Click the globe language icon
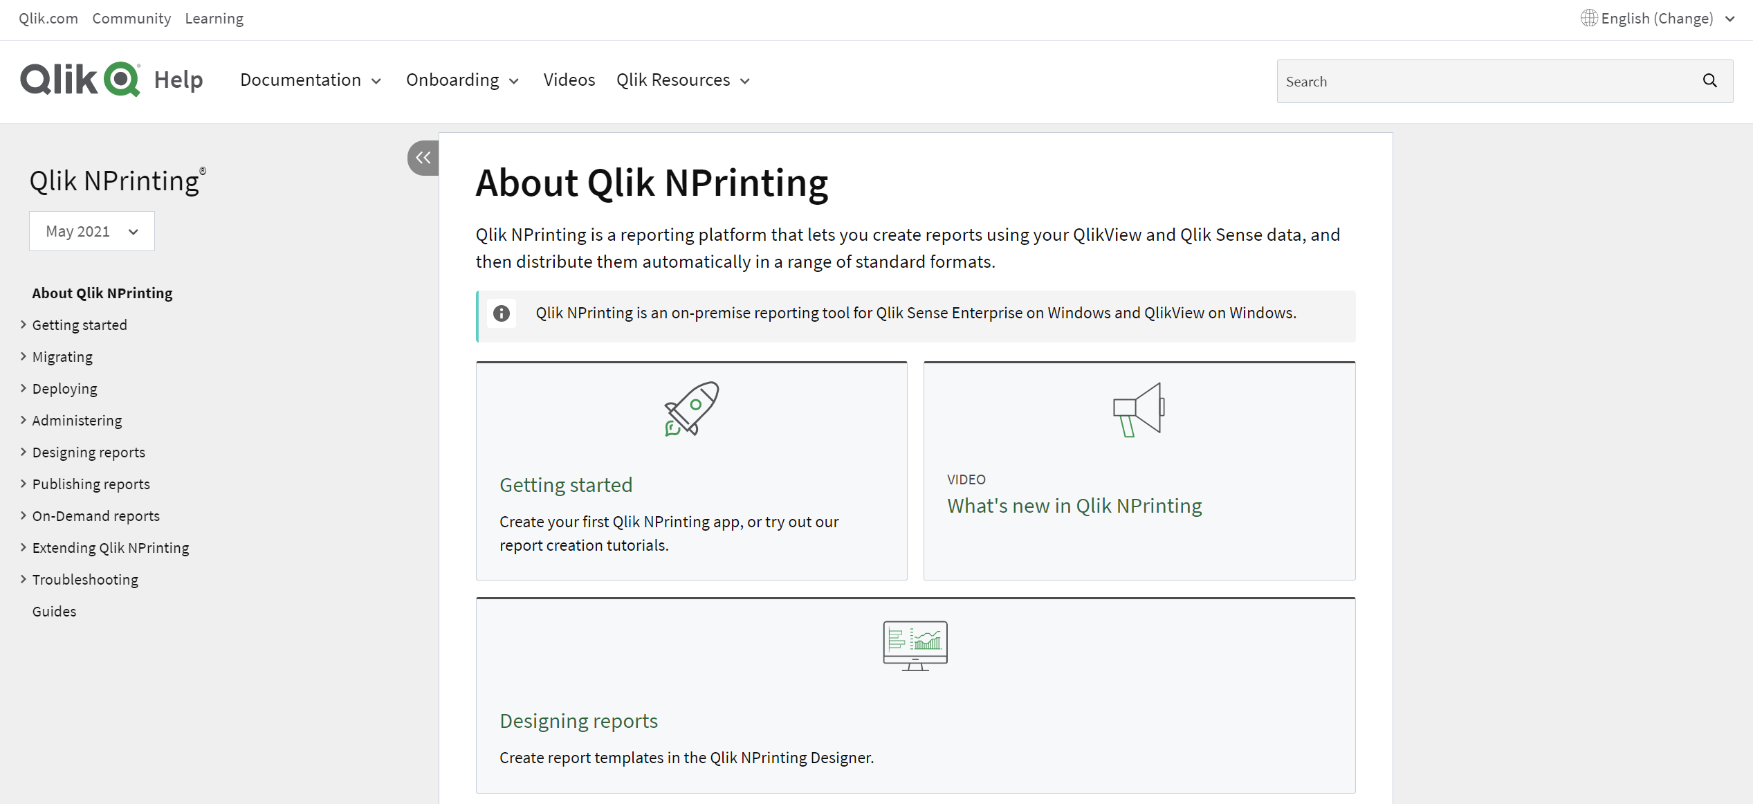 [1589, 18]
